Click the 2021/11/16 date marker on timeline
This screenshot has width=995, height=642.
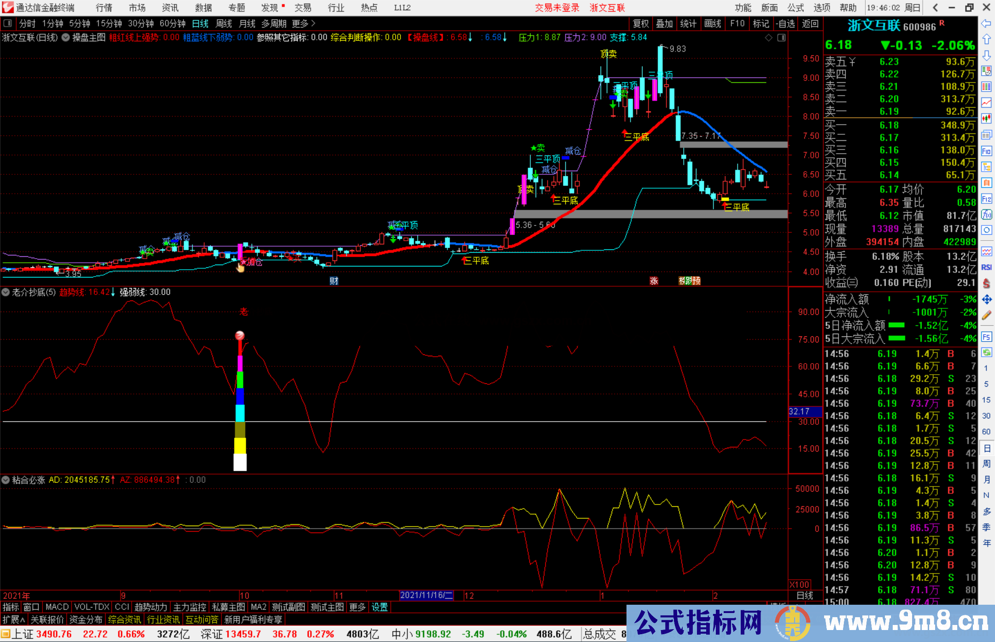pos(426,595)
